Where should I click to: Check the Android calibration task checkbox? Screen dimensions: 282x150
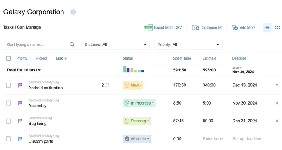[8, 85]
